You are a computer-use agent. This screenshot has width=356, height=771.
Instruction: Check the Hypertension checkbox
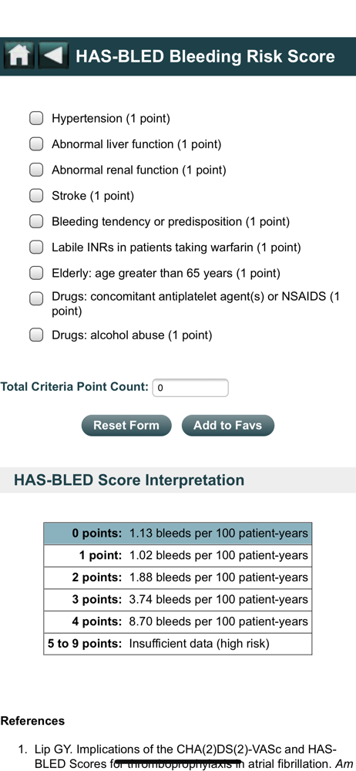click(x=36, y=119)
